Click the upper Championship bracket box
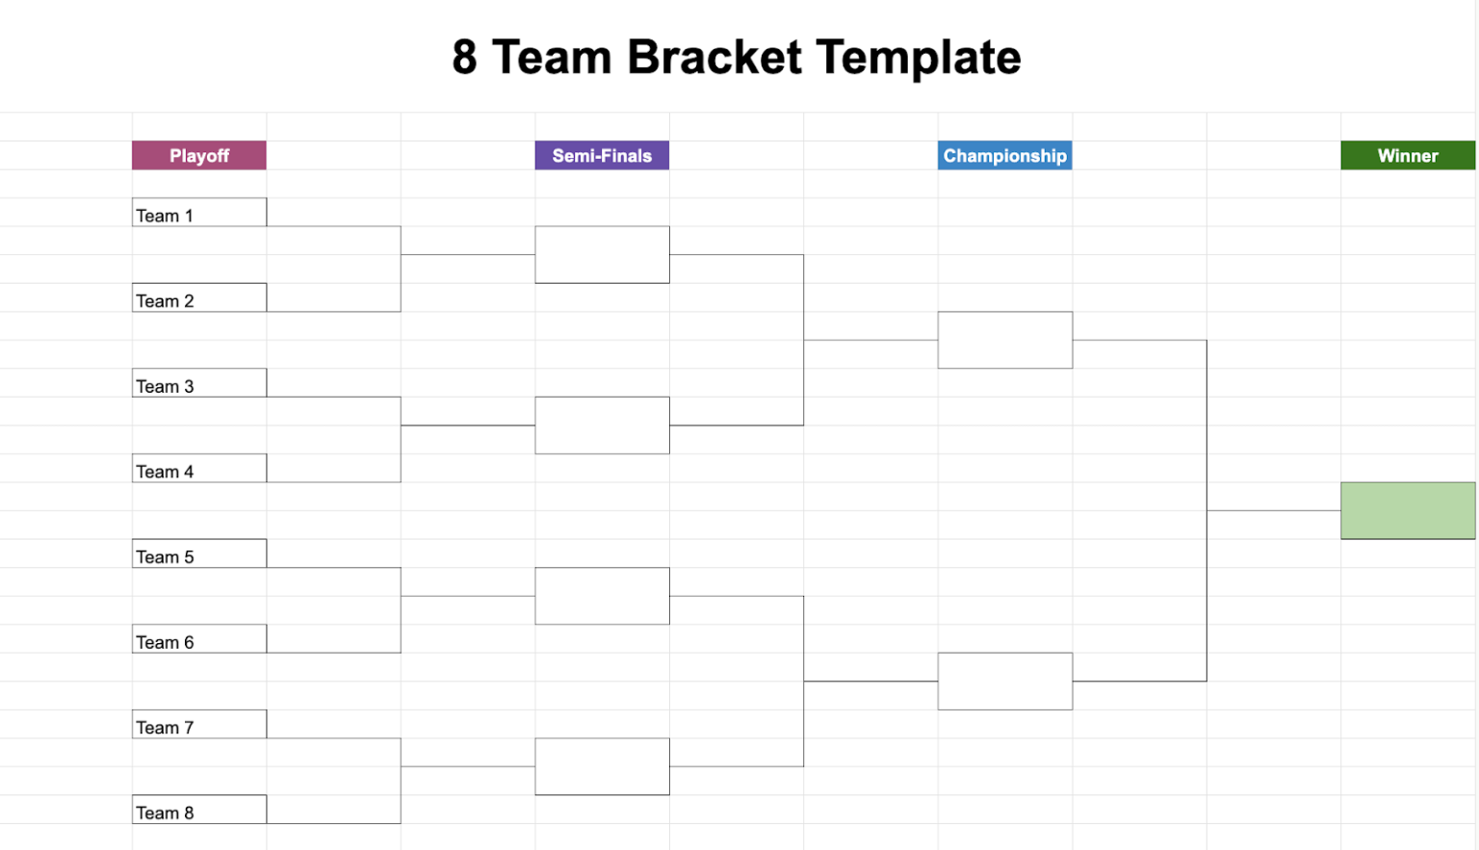The image size is (1479, 850). (x=1004, y=340)
